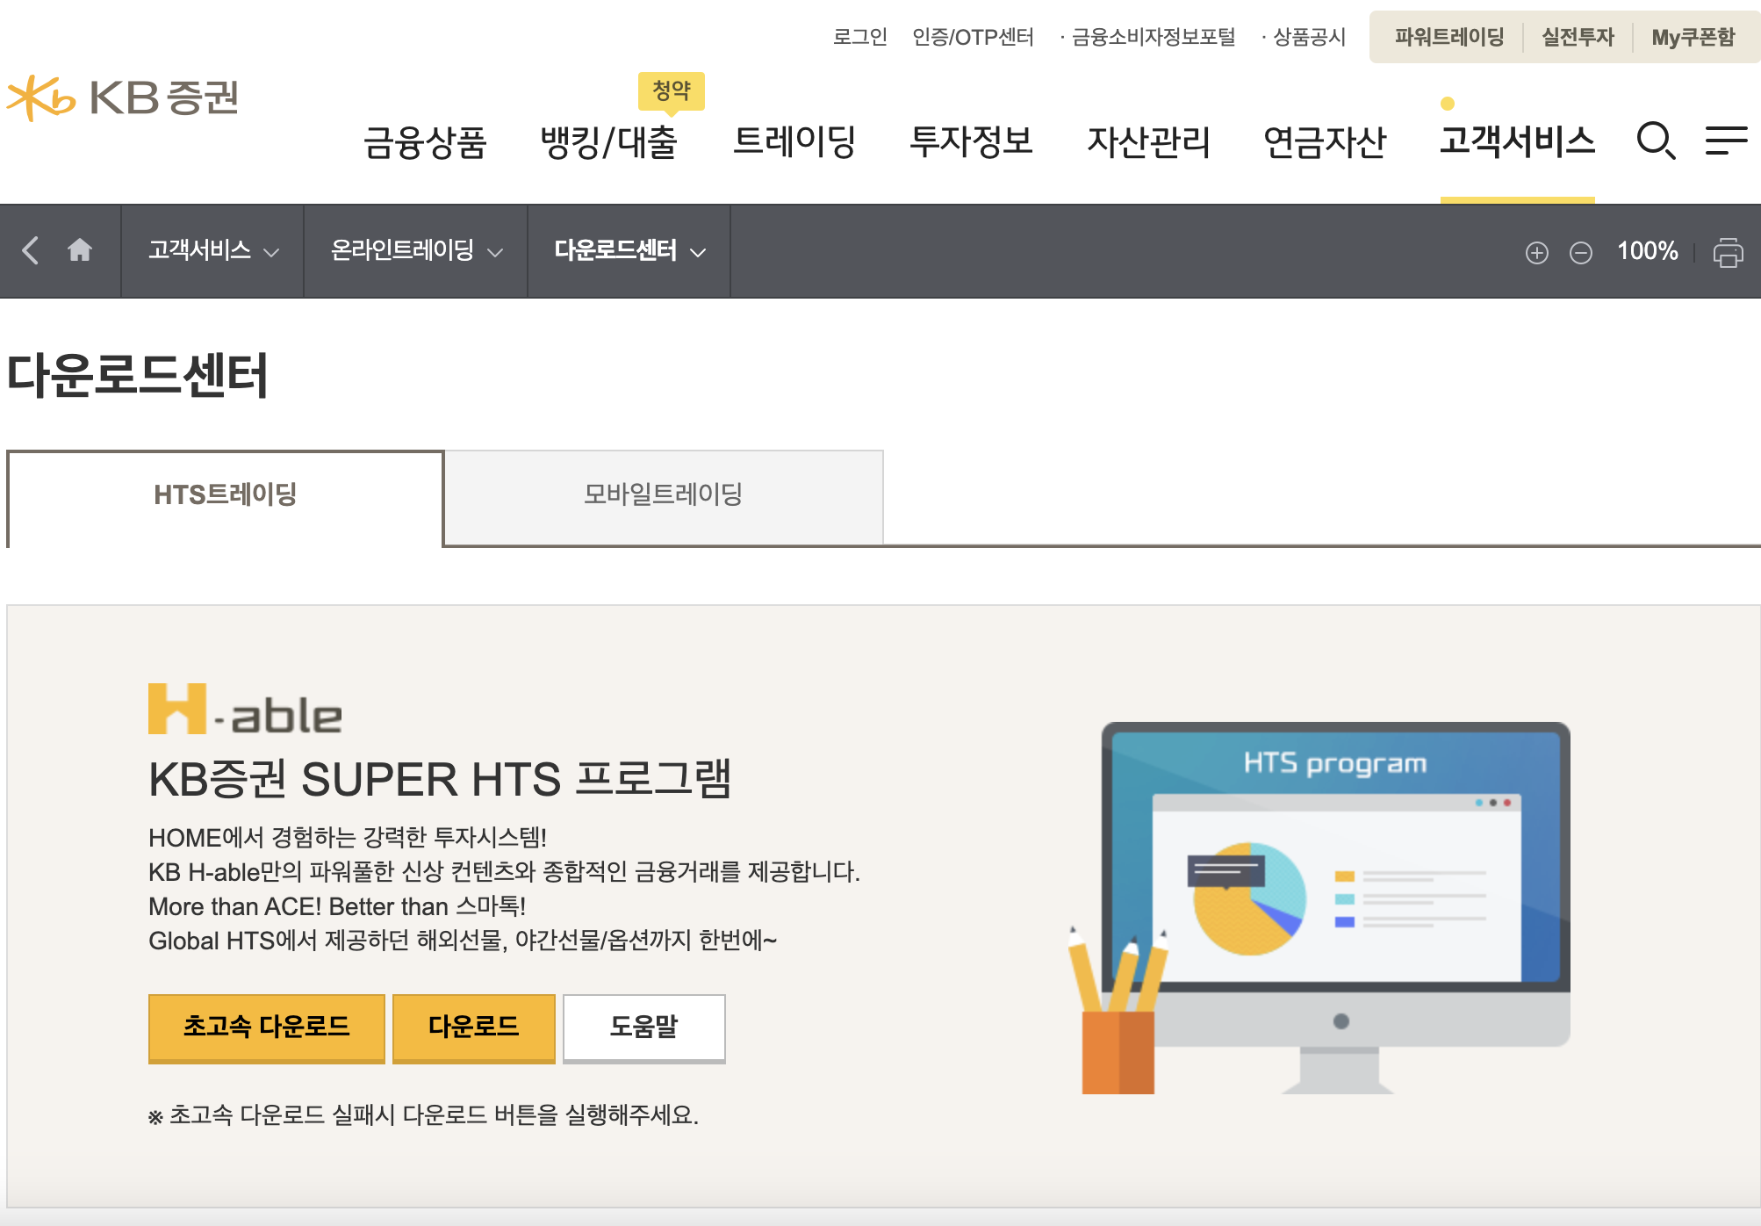
Task: Open the 뱅킹/대출 main menu
Action: pyautogui.click(x=608, y=142)
